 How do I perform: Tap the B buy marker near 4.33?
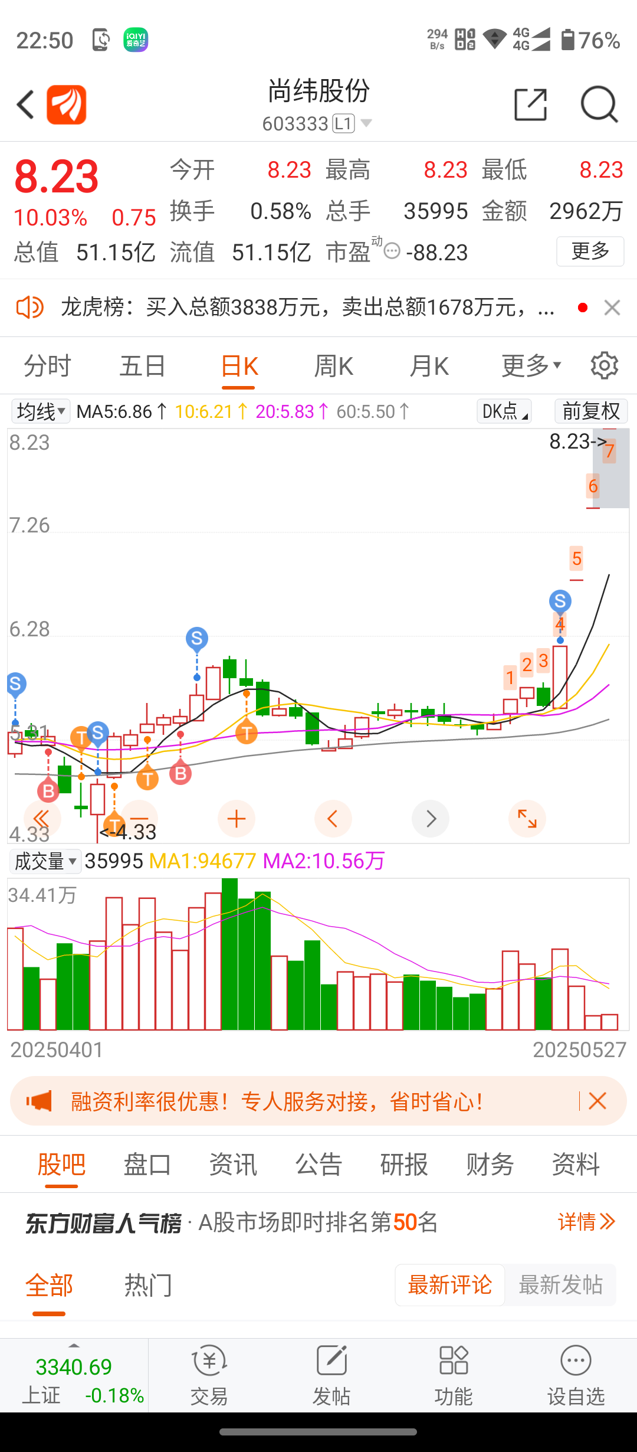coord(48,791)
